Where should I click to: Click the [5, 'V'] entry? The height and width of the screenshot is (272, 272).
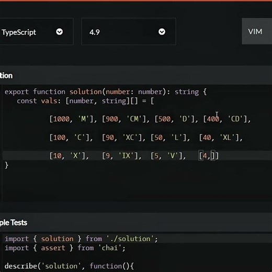166,156
